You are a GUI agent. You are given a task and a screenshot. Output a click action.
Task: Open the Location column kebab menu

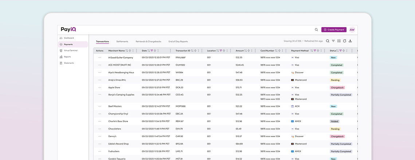227,51
